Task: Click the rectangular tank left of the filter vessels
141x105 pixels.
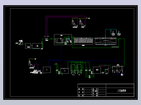Action: (65, 71)
